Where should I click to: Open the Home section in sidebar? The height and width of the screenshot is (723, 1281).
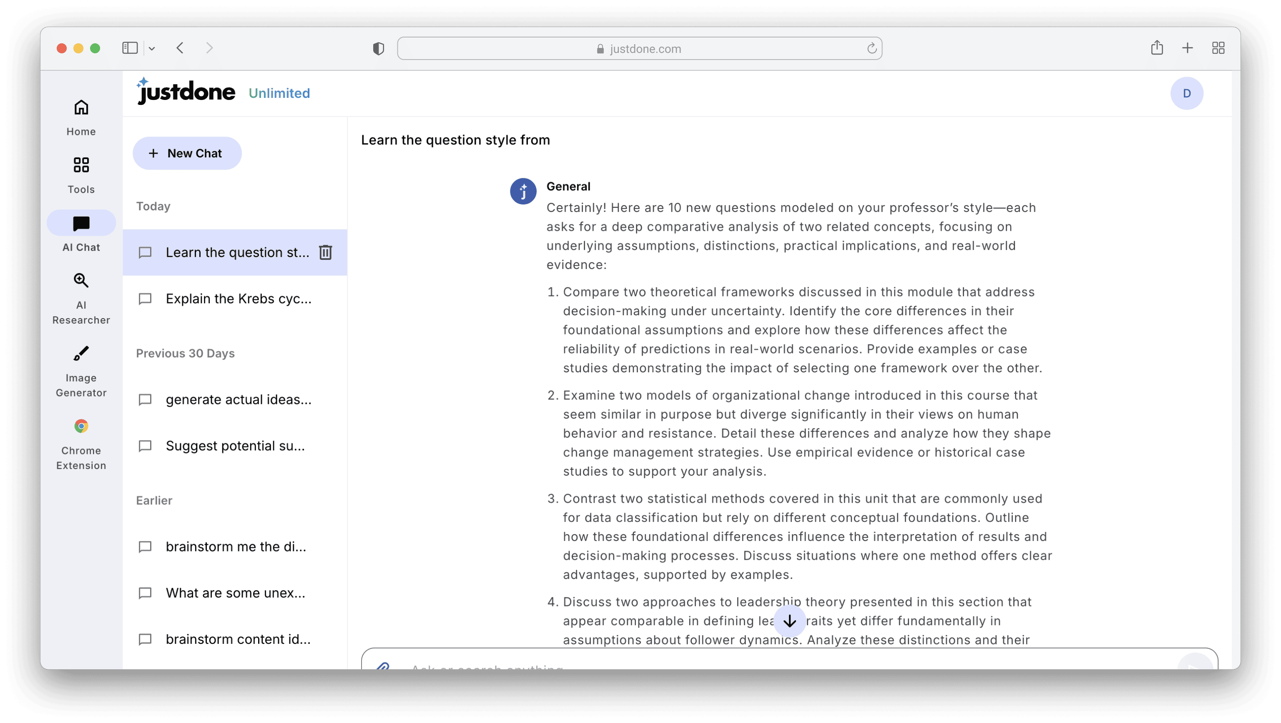(x=81, y=117)
